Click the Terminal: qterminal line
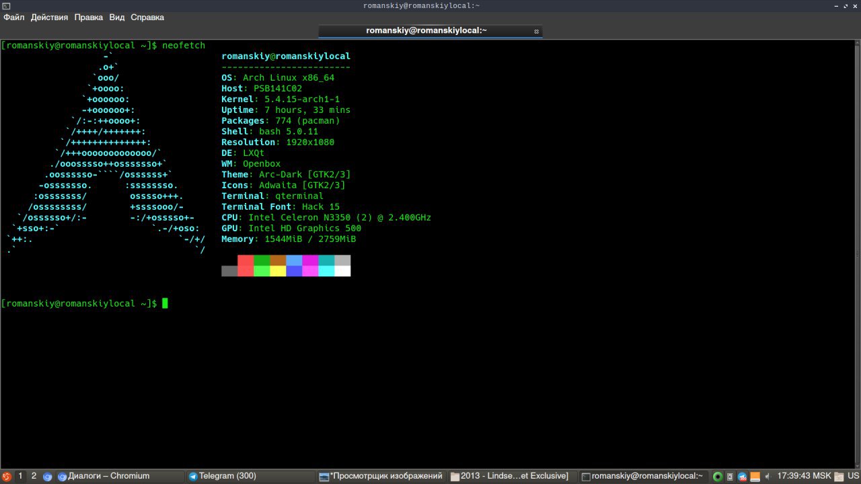Viewport: 861px width, 484px height. point(272,196)
